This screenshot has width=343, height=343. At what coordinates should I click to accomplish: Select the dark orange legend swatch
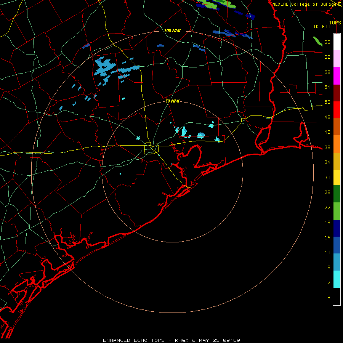[x=337, y=127]
